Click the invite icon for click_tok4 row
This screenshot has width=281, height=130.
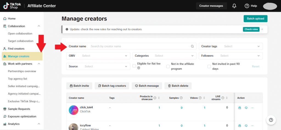pos(240,108)
